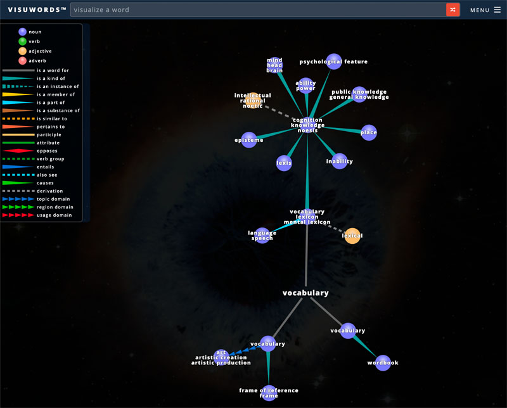Click 'topic domain' legend entry
Image resolution: width=507 pixels, height=408 pixels.
[36, 199]
